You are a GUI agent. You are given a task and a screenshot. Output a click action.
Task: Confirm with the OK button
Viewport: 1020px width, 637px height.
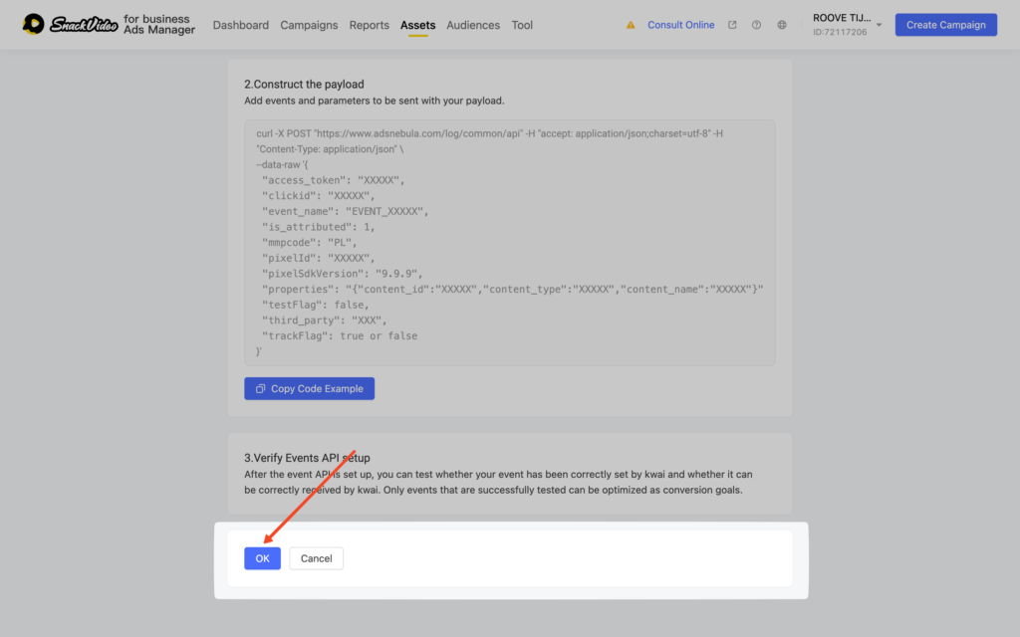(262, 558)
